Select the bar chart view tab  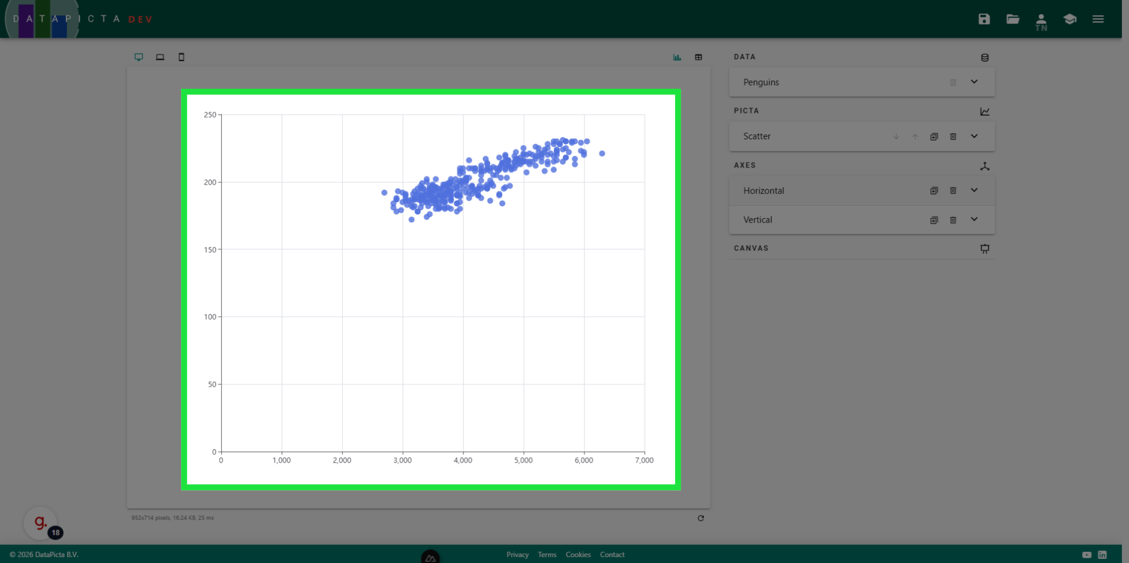click(676, 57)
